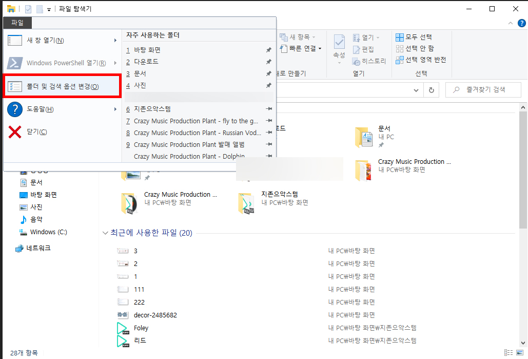Pin the 발매 앨범 entry
Image resolution: width=528 pixels, height=359 pixels.
[269, 144]
